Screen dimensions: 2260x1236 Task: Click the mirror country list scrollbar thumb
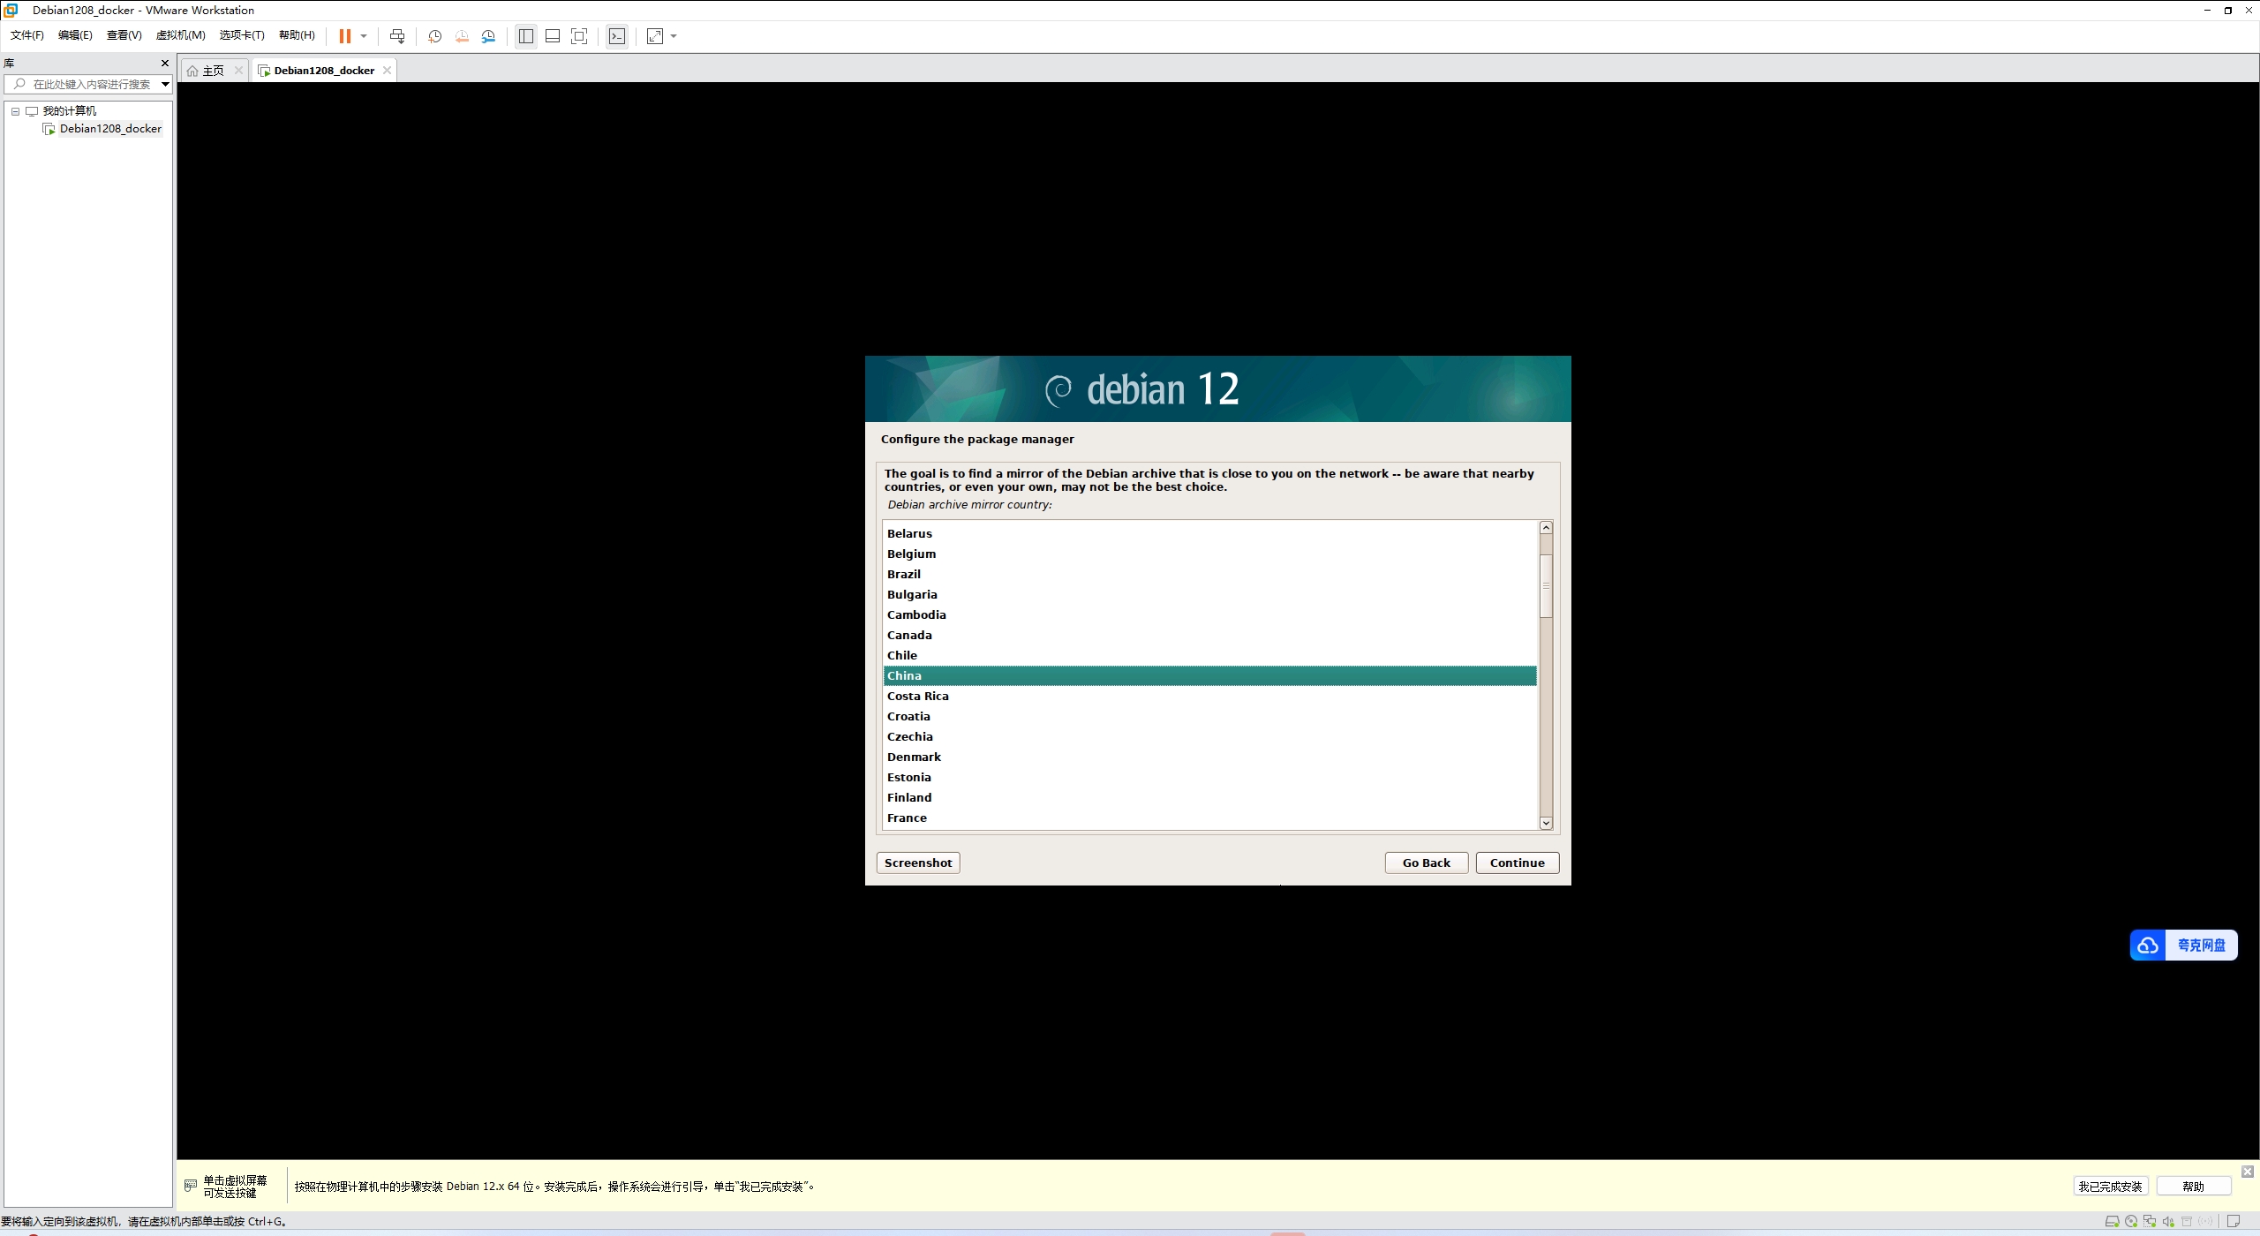(x=1546, y=586)
